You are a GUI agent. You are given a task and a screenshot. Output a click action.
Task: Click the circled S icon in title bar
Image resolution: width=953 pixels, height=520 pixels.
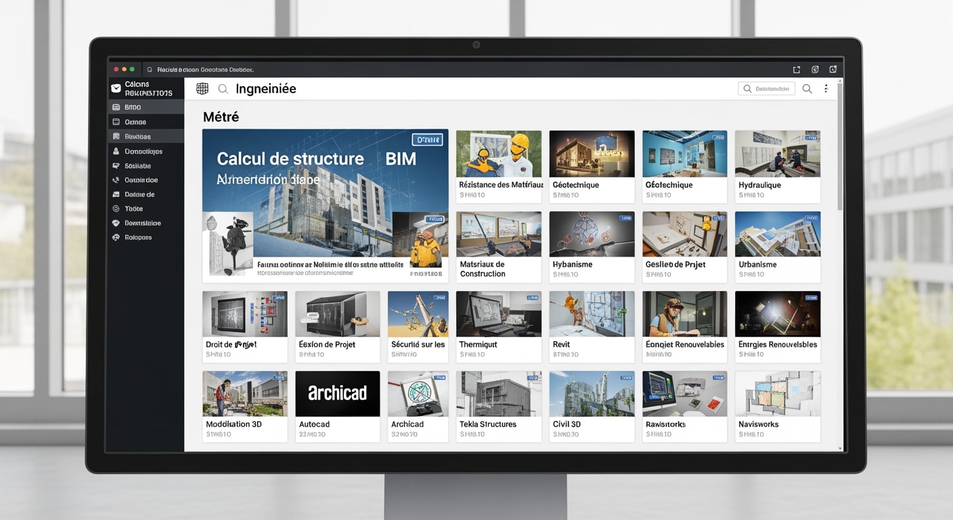click(815, 69)
